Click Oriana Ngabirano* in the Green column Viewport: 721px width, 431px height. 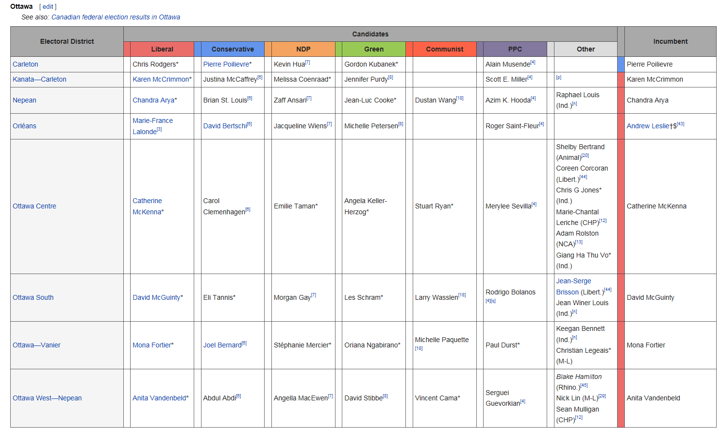[x=372, y=345]
